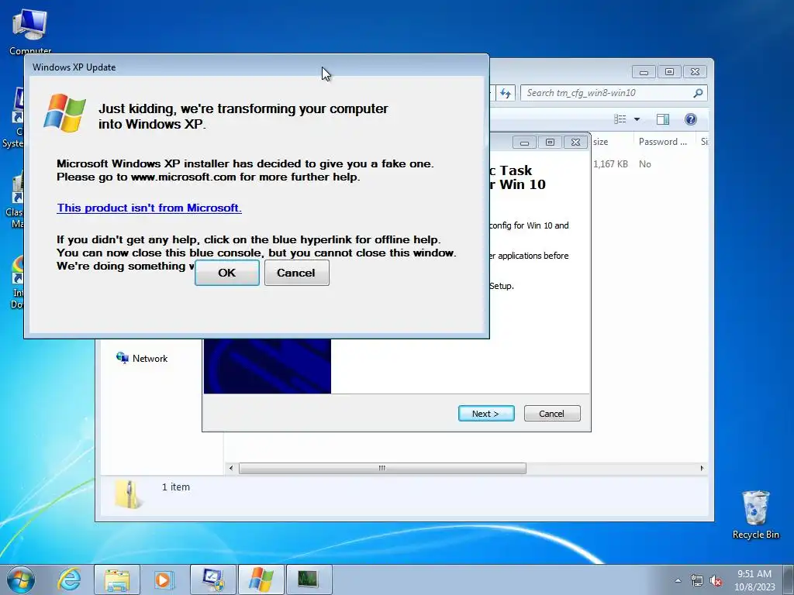
Task: Maximize the Explorer window
Action: (x=669, y=72)
